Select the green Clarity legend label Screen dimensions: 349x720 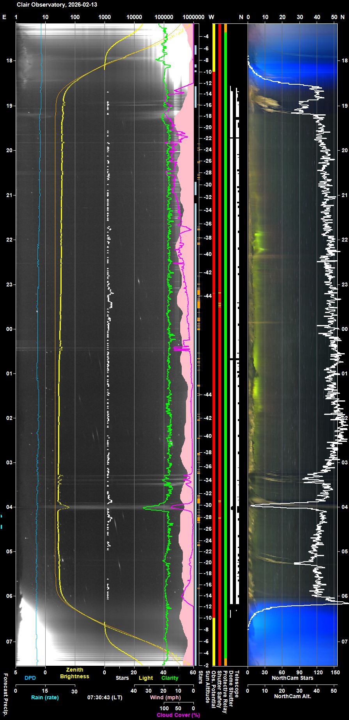click(x=170, y=678)
